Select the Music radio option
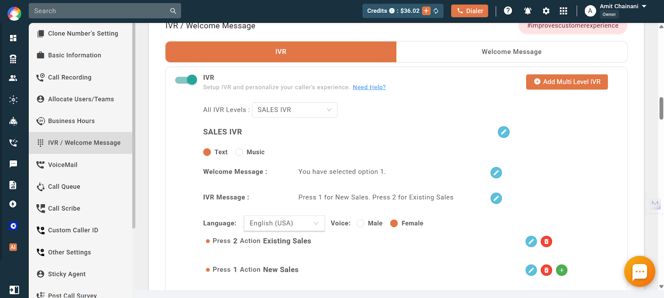664x298 pixels. point(239,152)
